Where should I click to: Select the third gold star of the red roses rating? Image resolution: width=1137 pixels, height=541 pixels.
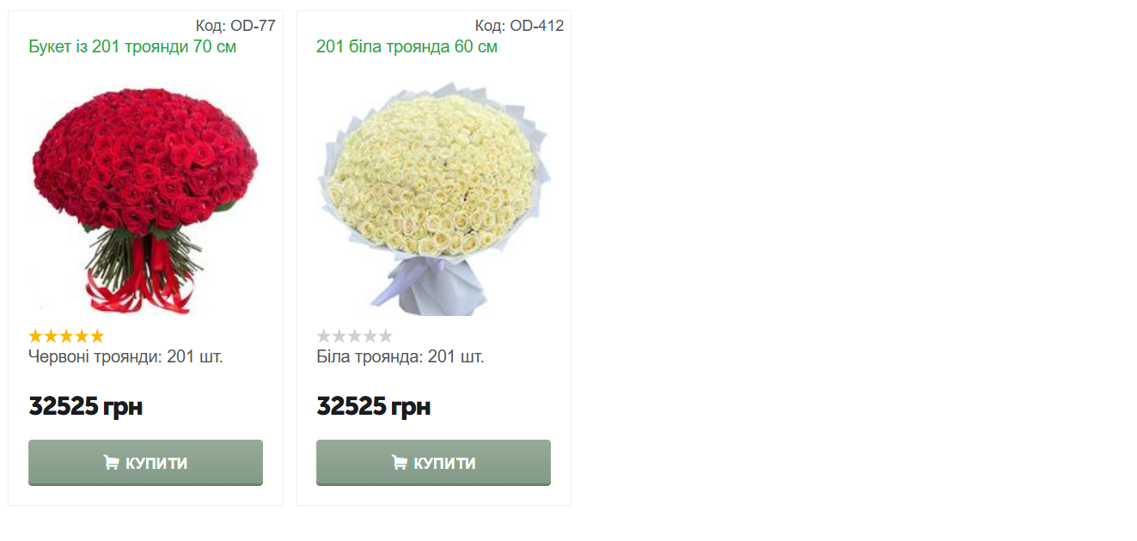click(66, 336)
